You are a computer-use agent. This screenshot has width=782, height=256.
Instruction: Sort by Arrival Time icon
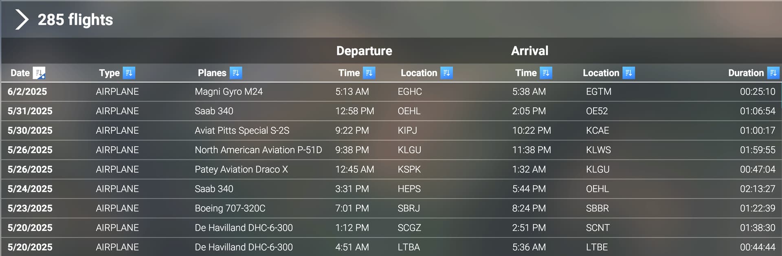click(546, 73)
